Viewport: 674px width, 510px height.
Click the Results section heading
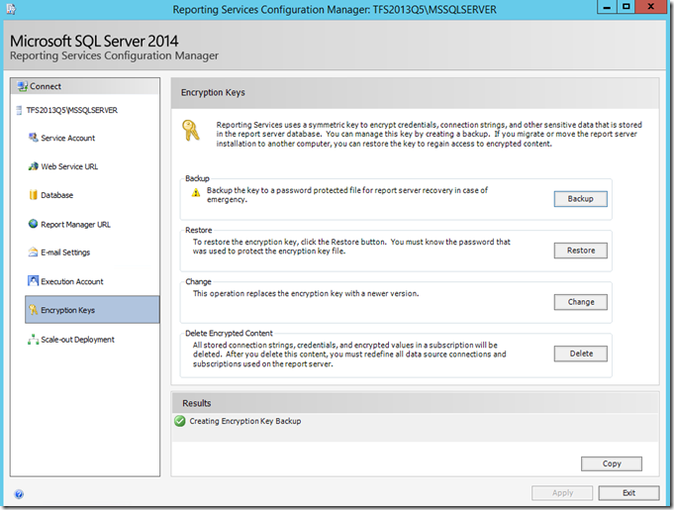click(x=196, y=403)
